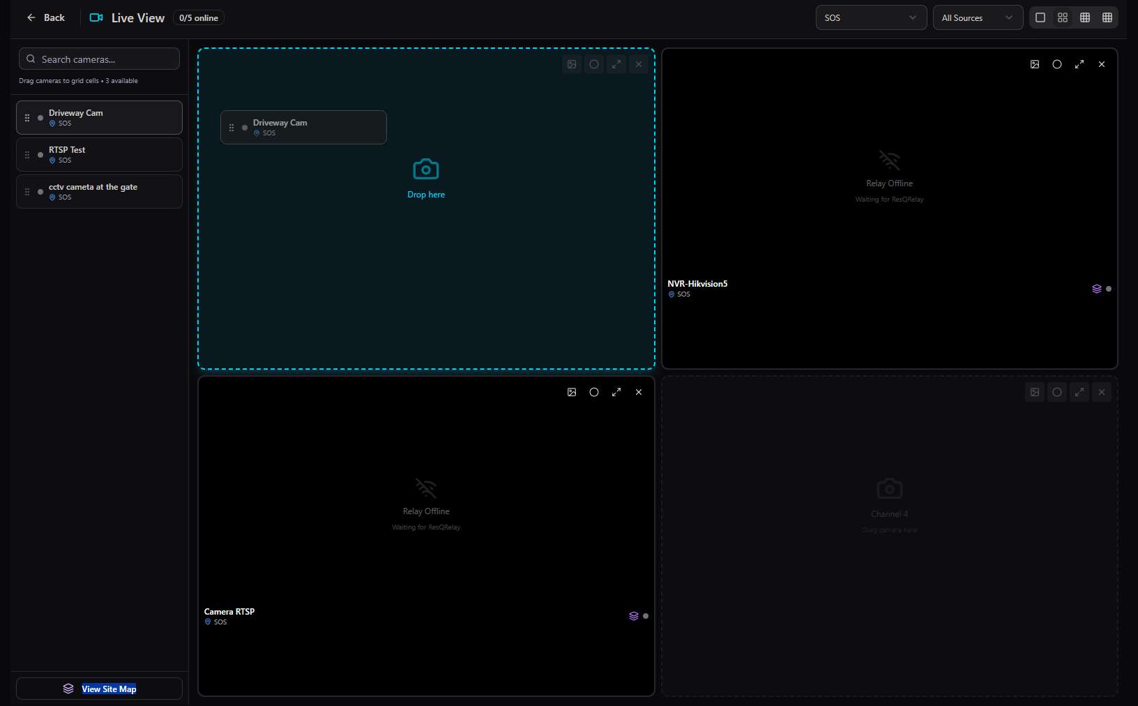Select RTSP Test camera in list
Screen dimensions: 1138x706
(x=99, y=154)
